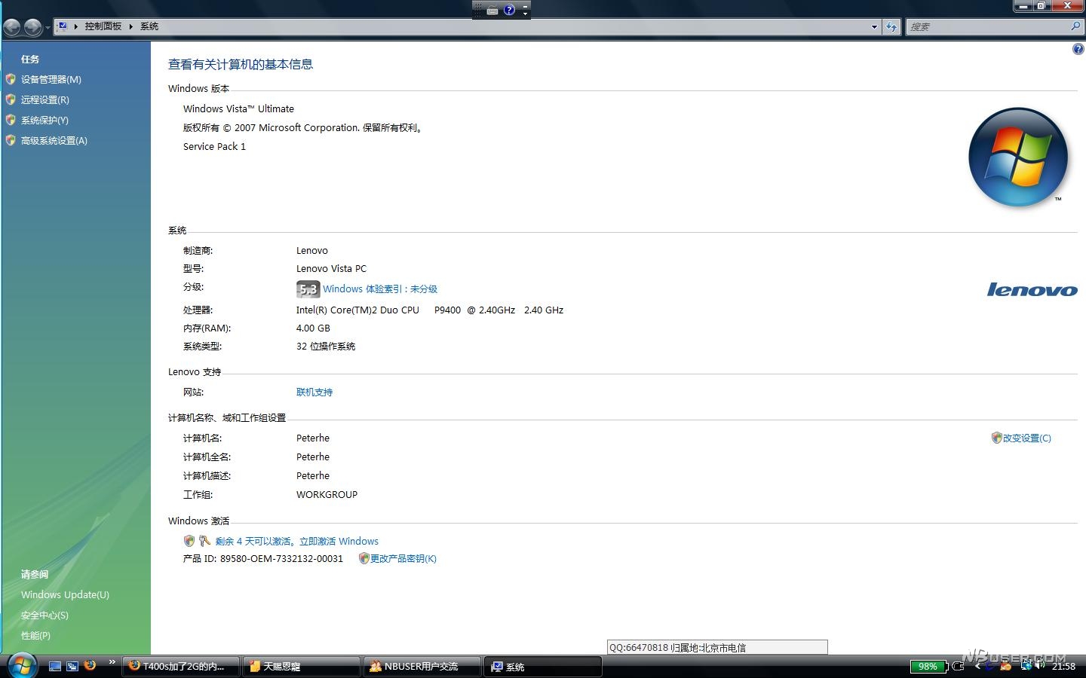Screen dimensions: 1086x678
Task: Go back with the Back arrow button
Action: coord(12,27)
